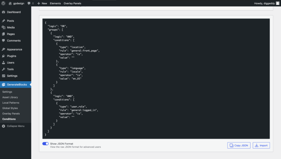The height and width of the screenshot is (159, 281).
Task: Open the Elements admin bar menu
Action: click(55, 3)
